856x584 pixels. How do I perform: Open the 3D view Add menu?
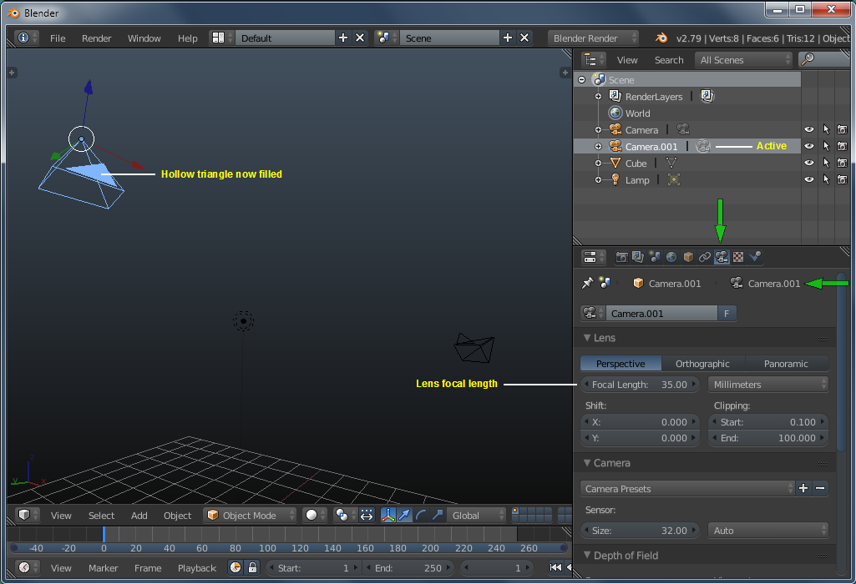[139, 516]
